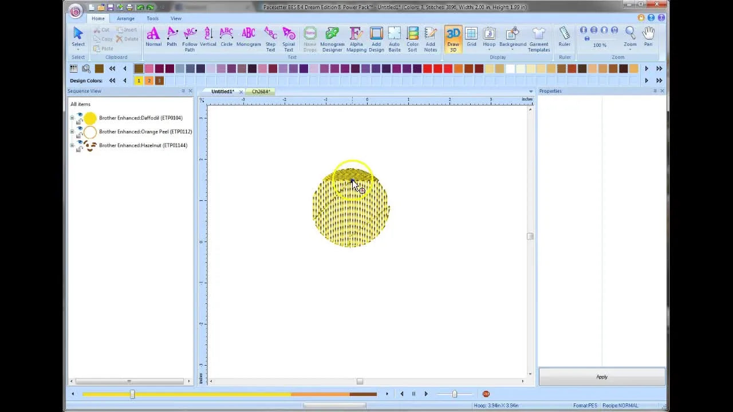
Task: Click the Delete clipboard command
Action: coord(127,39)
